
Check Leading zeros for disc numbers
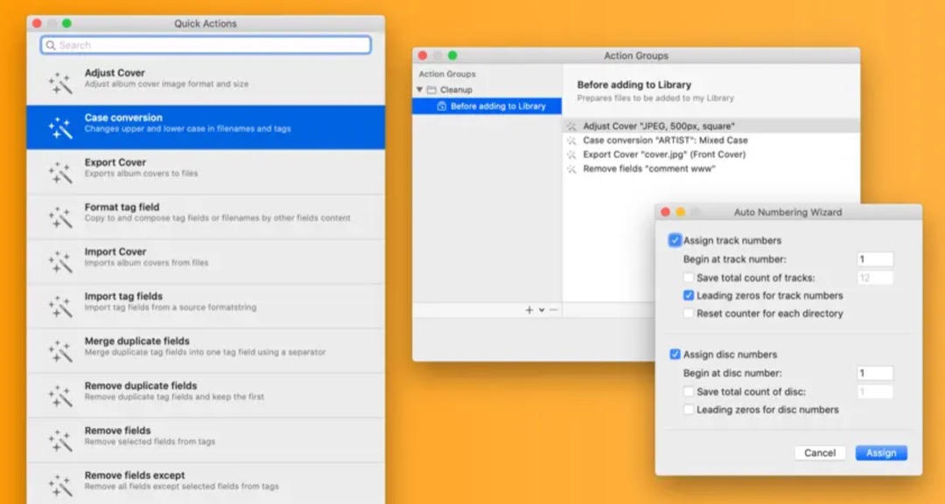click(x=689, y=410)
